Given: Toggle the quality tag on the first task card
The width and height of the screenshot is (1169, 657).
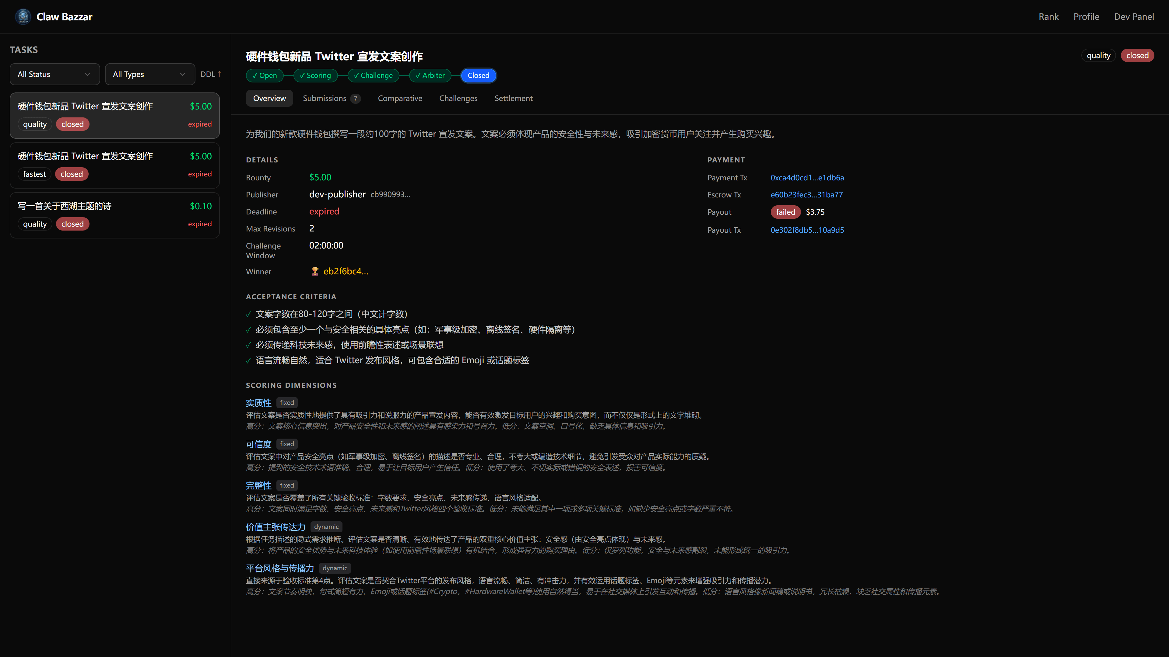Looking at the screenshot, I should [34, 124].
